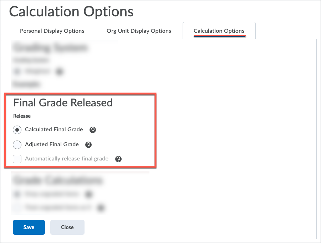Click the lower blurred help icon under Grade Calculations

101,207
